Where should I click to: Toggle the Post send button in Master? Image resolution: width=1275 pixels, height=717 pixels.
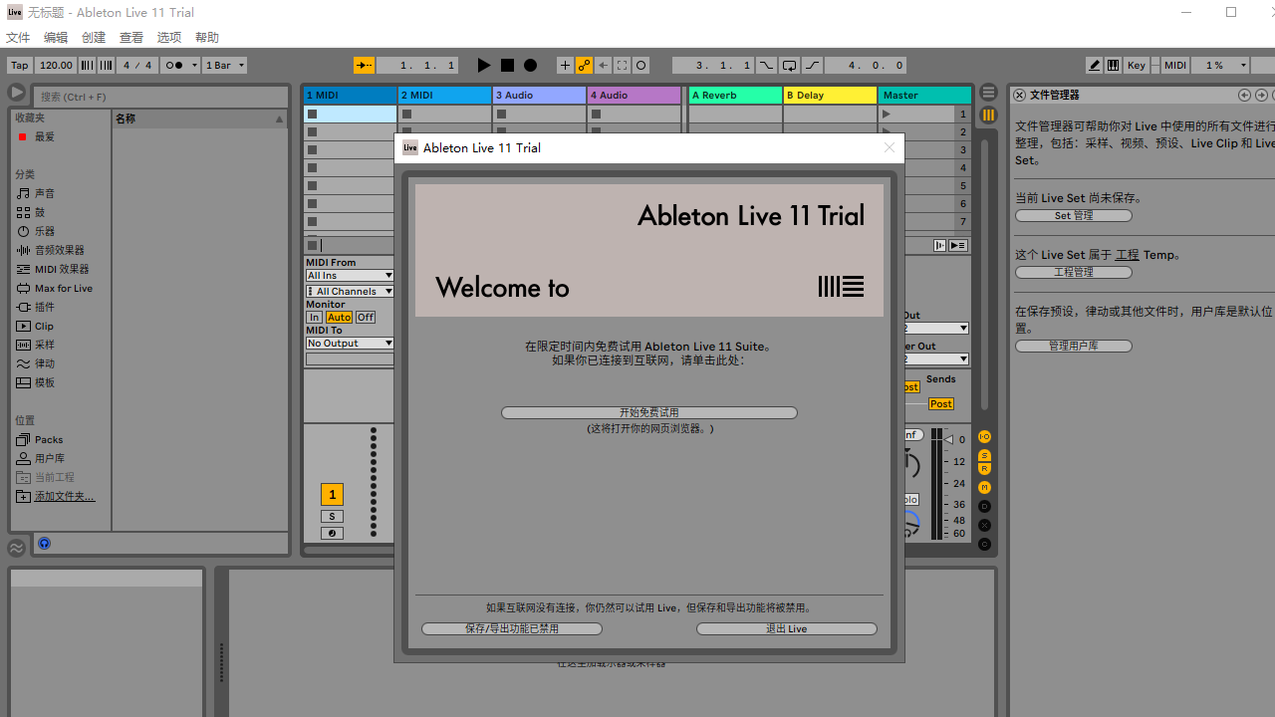tap(940, 403)
